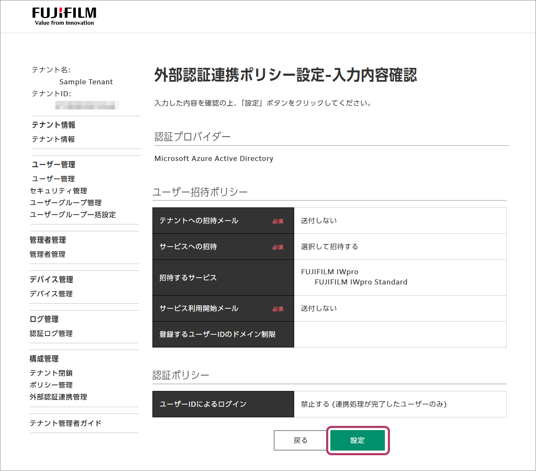This screenshot has width=536, height=471.
Task: Click the page title 外部認証連携ポリシー設定-入力内容確認
Action: click(x=286, y=75)
